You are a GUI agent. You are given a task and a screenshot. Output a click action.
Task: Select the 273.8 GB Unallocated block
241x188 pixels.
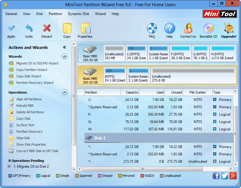pyautogui.click(x=193, y=75)
